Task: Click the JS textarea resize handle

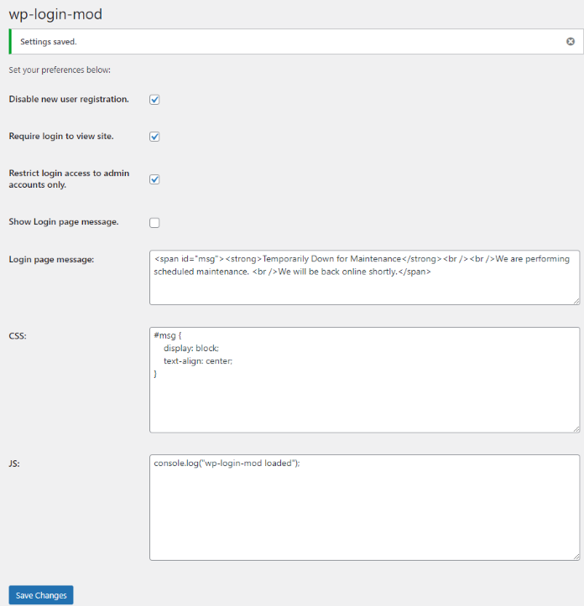Action: (x=576, y=557)
